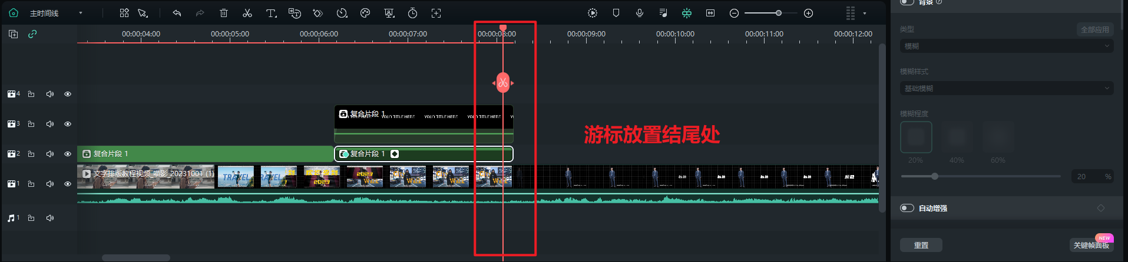The height and width of the screenshot is (262, 1128).
Task: Toggle the 背景 background switch
Action: [x=907, y=2]
